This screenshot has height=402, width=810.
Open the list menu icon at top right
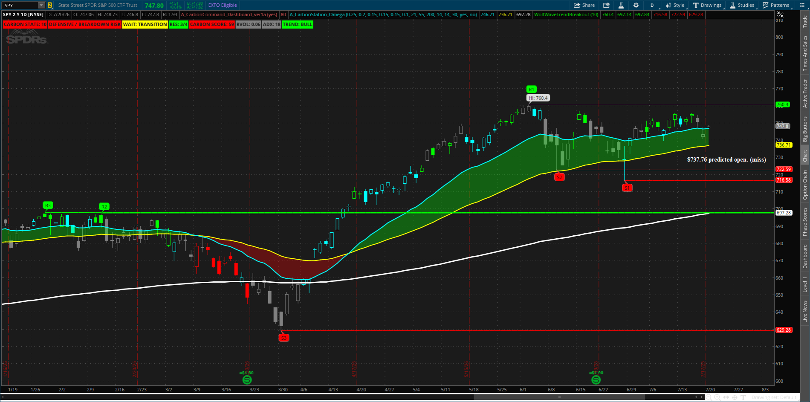[802, 5]
